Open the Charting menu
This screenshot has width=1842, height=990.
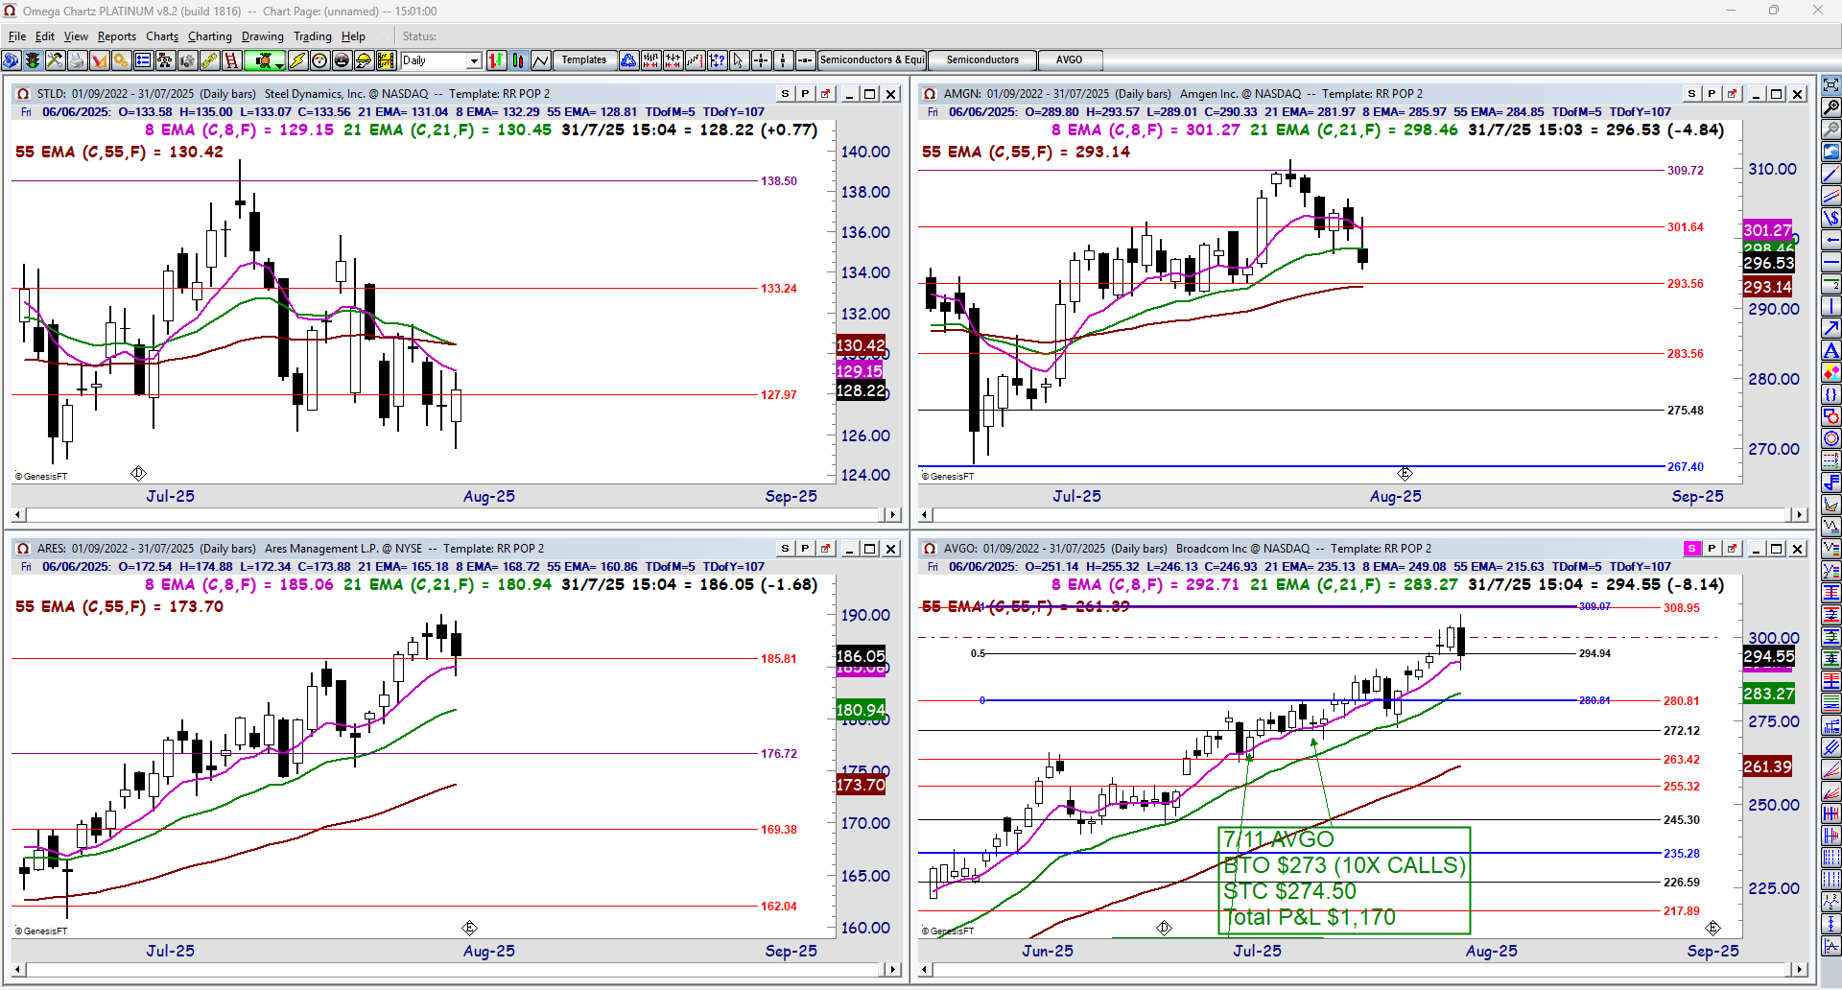[x=210, y=36]
